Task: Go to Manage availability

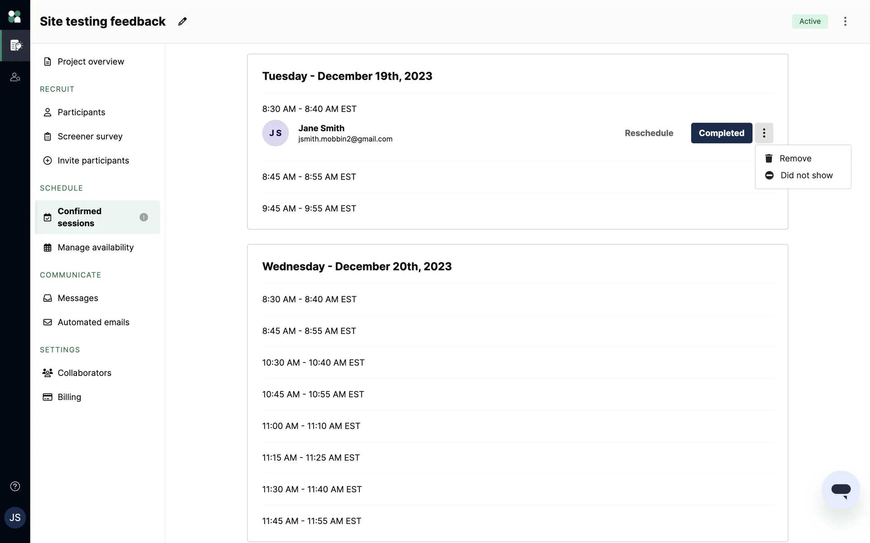Action: [95, 248]
